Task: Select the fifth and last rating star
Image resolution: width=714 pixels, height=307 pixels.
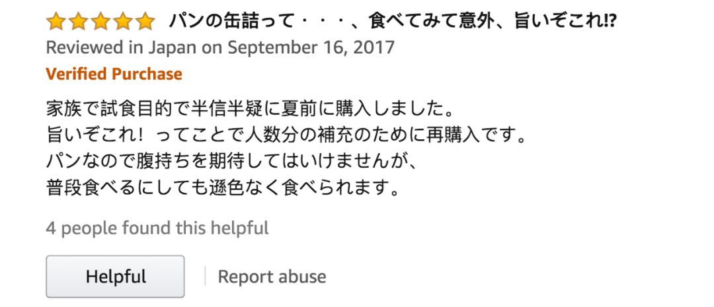Action: tap(145, 21)
